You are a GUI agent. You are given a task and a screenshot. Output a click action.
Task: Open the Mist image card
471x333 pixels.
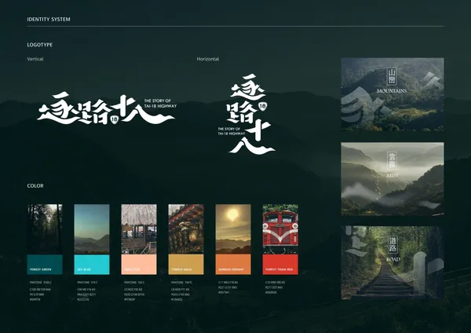click(392, 179)
